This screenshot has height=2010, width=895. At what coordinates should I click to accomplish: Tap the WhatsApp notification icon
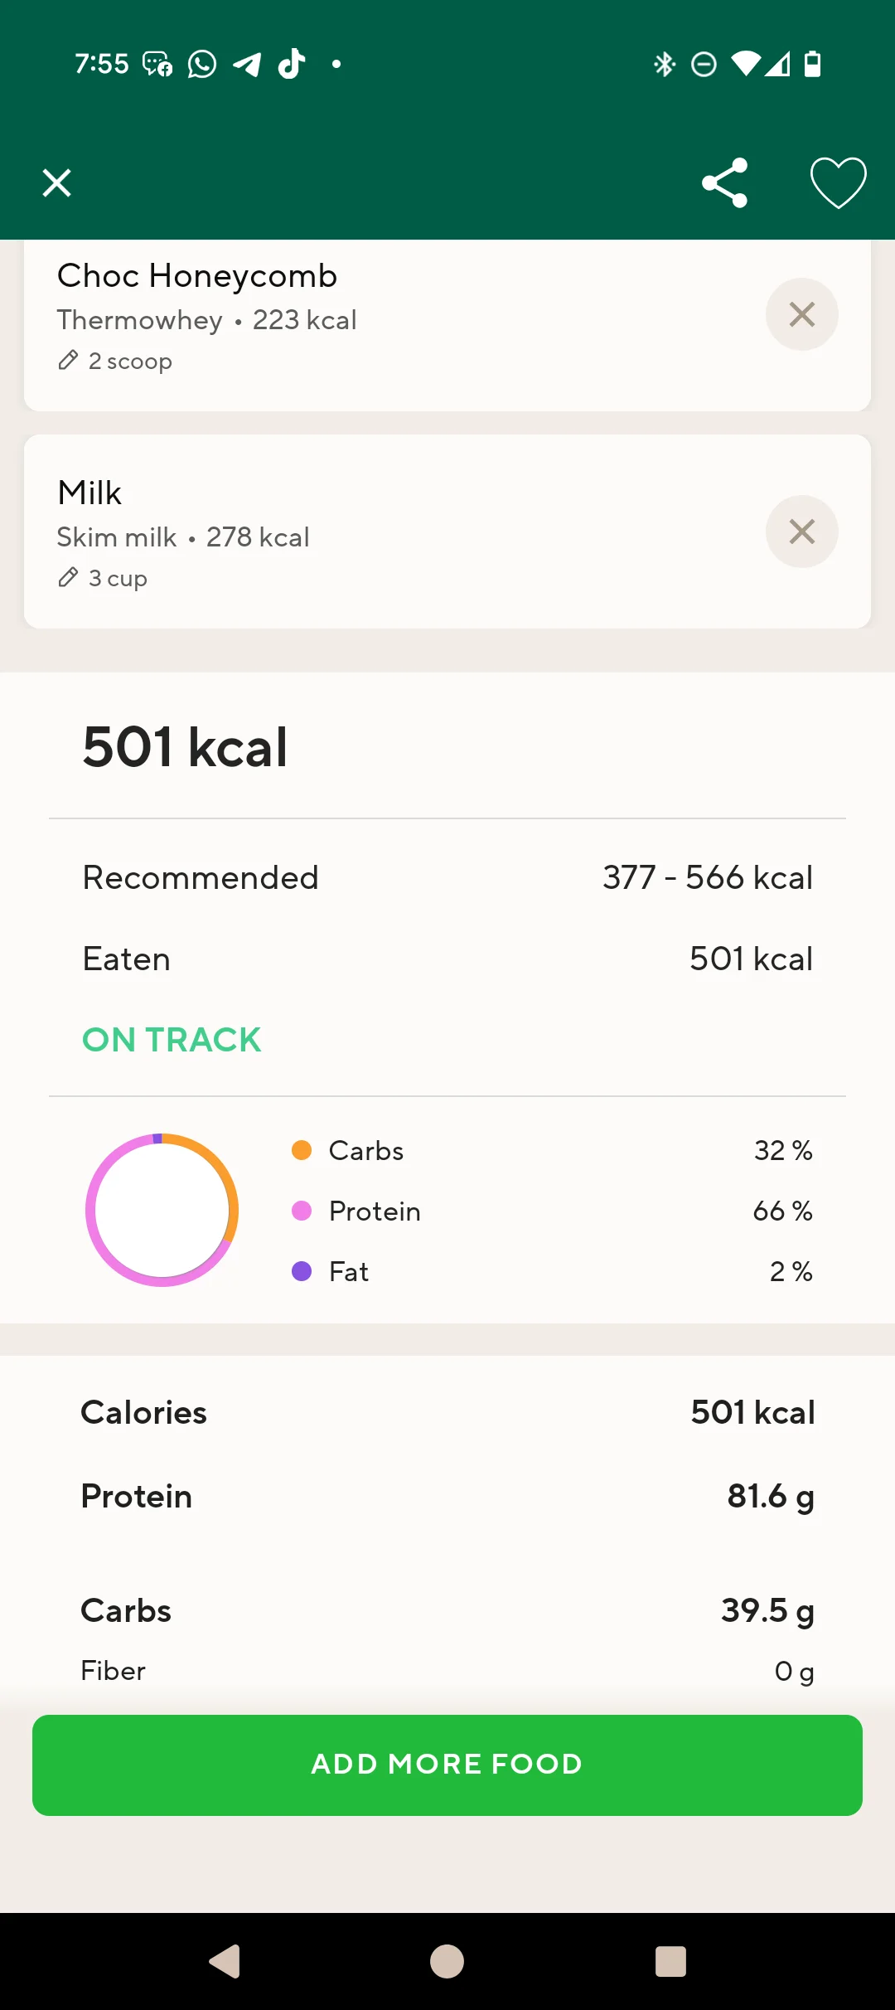[202, 64]
